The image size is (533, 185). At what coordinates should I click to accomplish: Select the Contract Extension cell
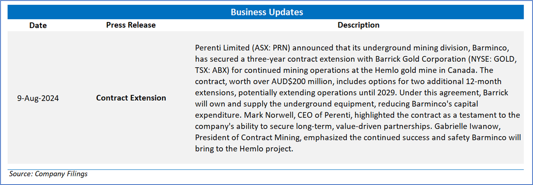tap(131, 98)
